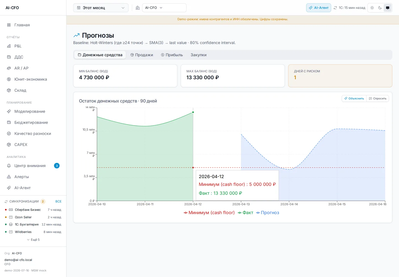This screenshot has height=277, width=399.
Task: Open AR / AP scales icon
Action: coord(9,68)
